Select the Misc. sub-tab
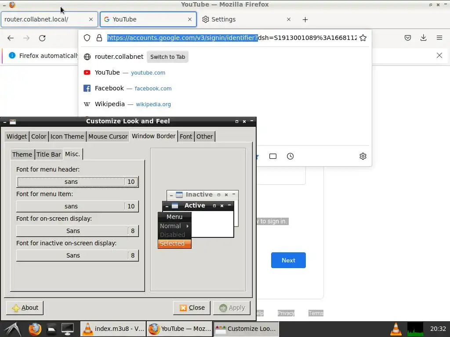The image size is (450, 337). pos(73,154)
